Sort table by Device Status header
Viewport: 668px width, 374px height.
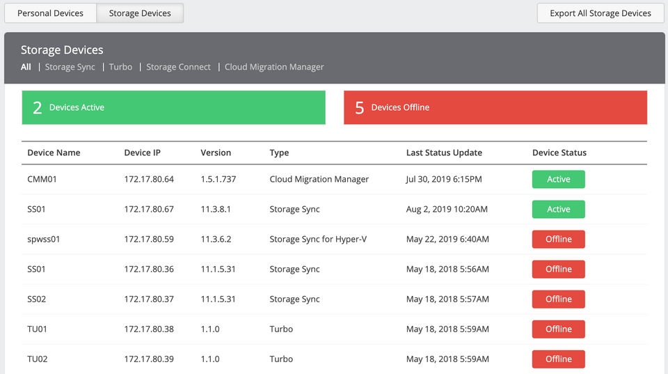point(559,153)
